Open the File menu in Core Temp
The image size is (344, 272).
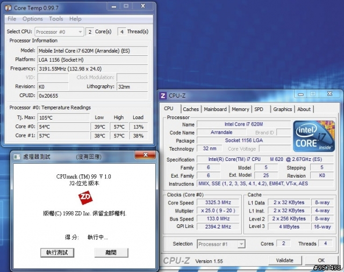tap(12, 19)
